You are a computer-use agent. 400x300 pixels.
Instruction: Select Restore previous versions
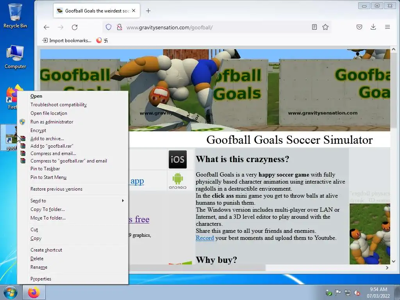click(x=73, y=189)
